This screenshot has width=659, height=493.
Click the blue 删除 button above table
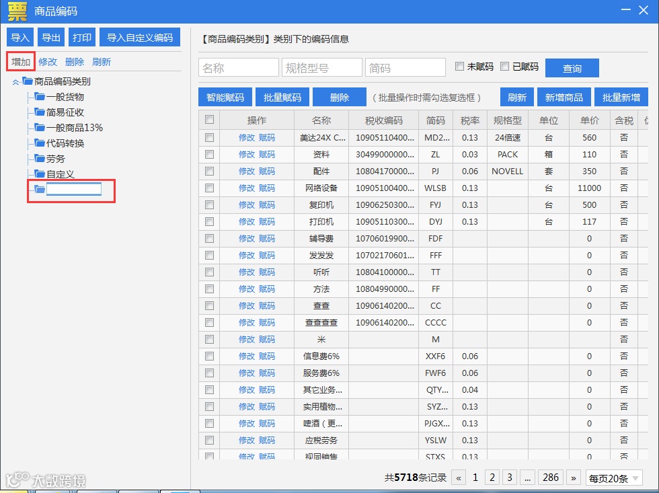[x=339, y=98]
